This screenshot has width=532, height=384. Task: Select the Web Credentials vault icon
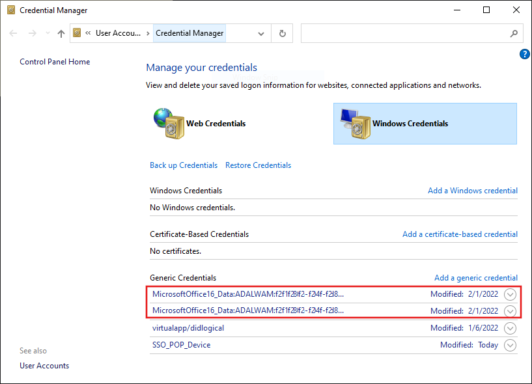pyautogui.click(x=169, y=124)
